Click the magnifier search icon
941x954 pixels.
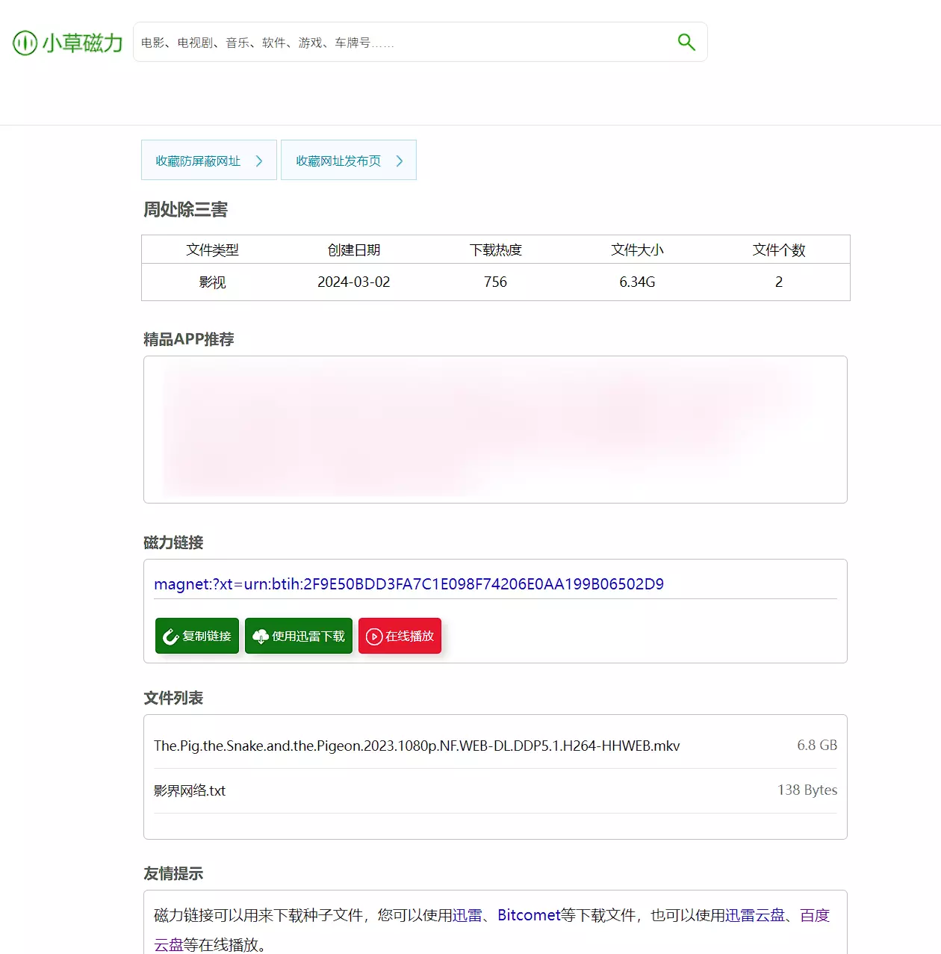click(x=686, y=43)
